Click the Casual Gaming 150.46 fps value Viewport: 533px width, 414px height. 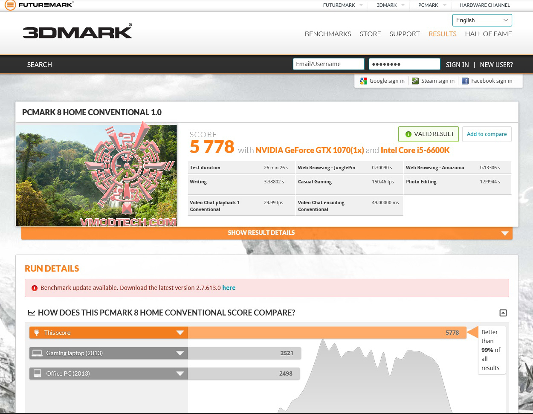click(x=383, y=182)
